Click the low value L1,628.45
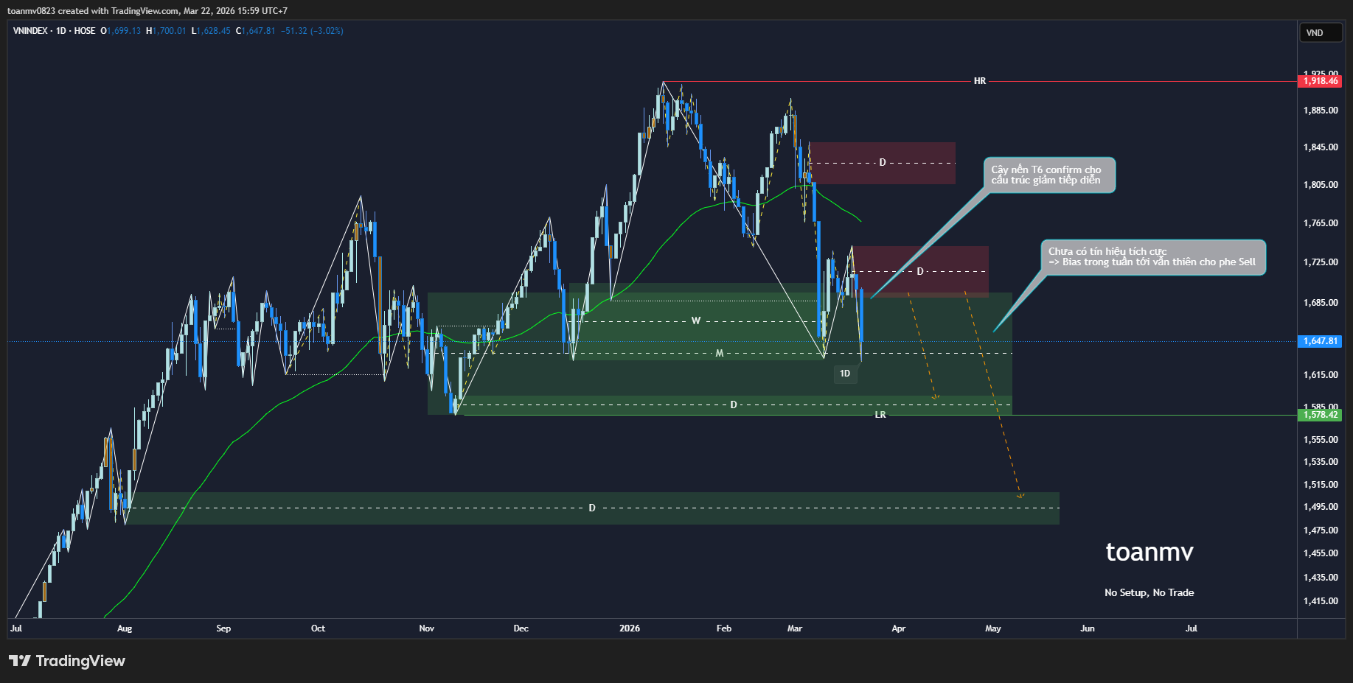This screenshot has width=1353, height=683. coord(211,31)
